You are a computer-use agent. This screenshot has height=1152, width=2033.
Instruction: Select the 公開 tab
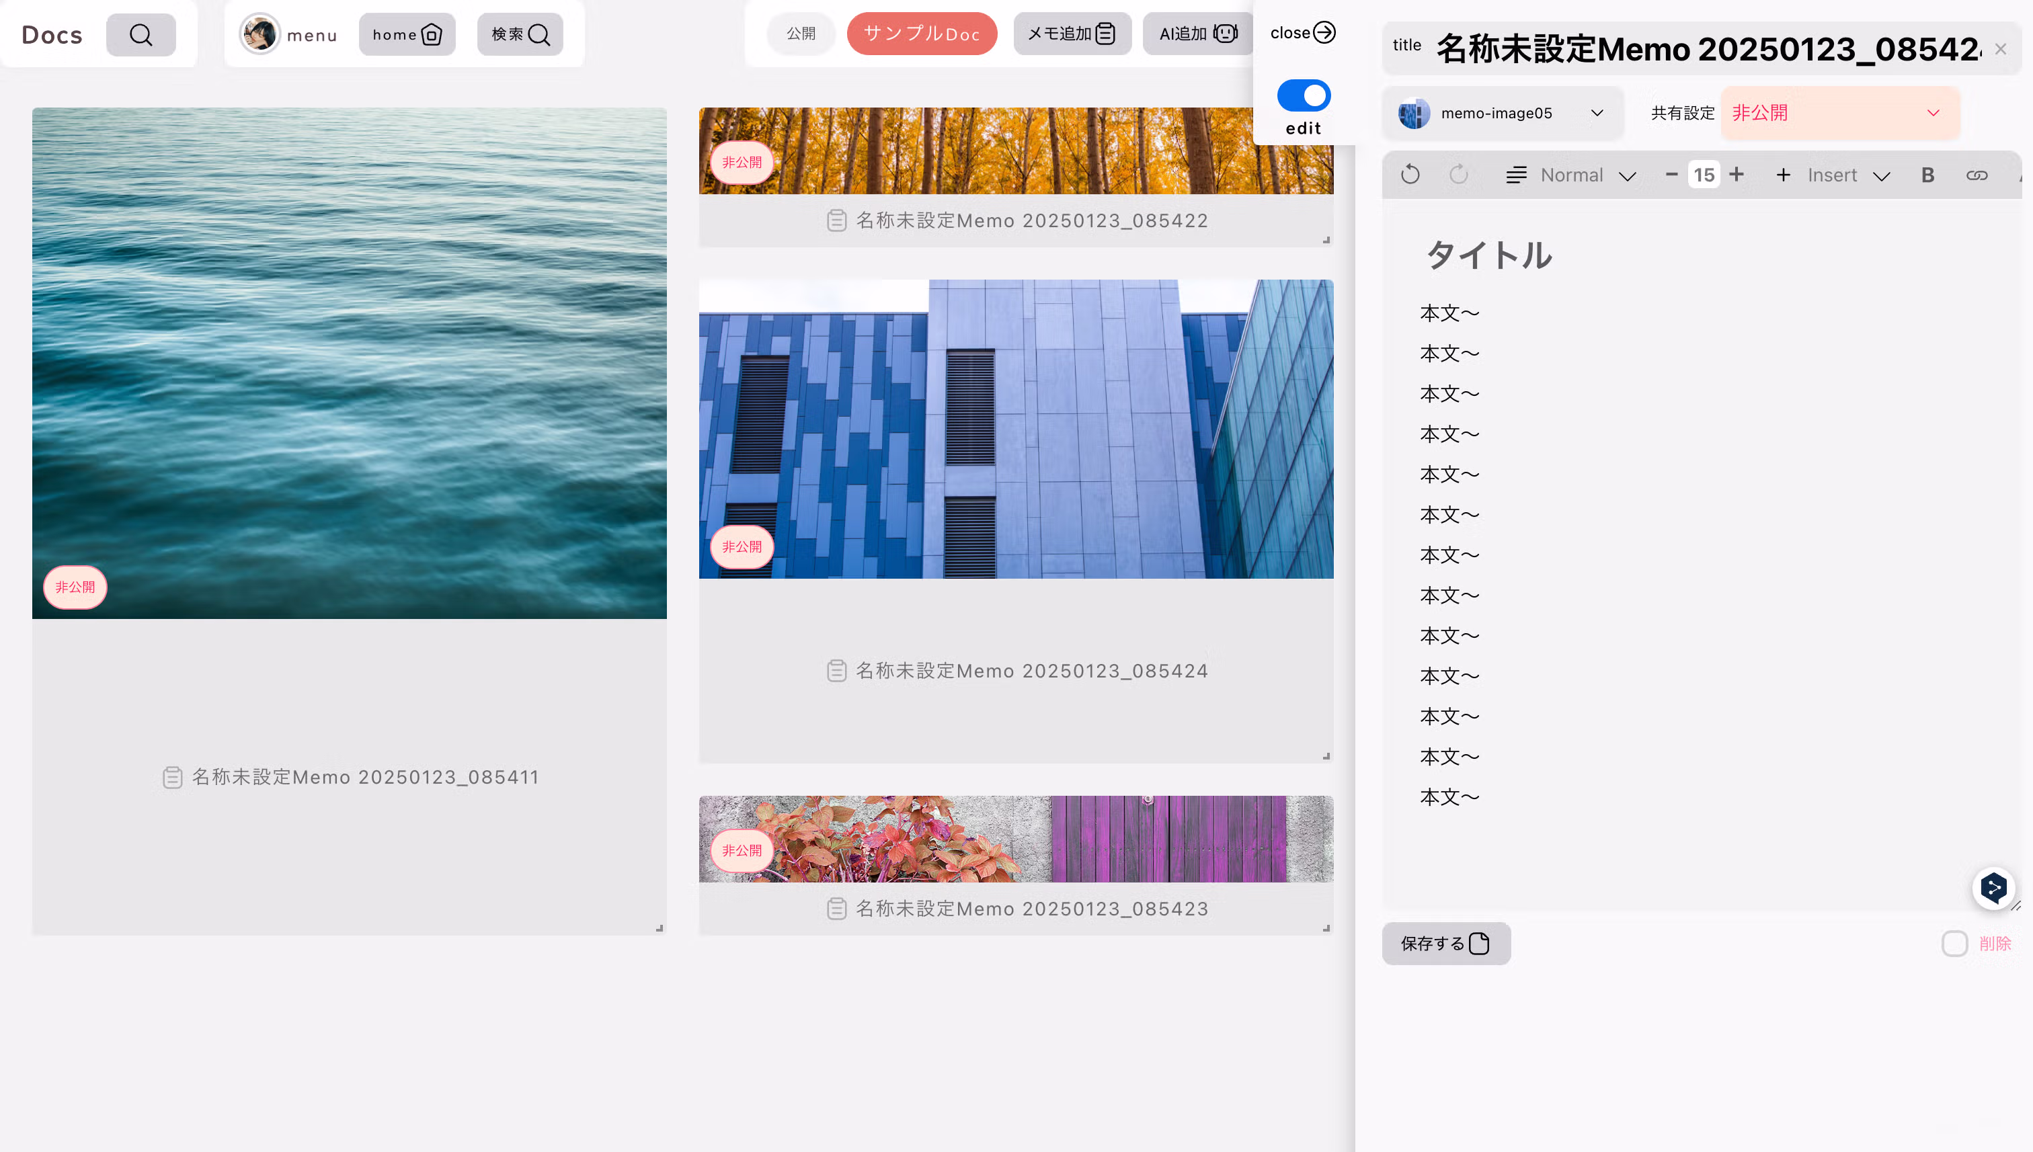[801, 34]
